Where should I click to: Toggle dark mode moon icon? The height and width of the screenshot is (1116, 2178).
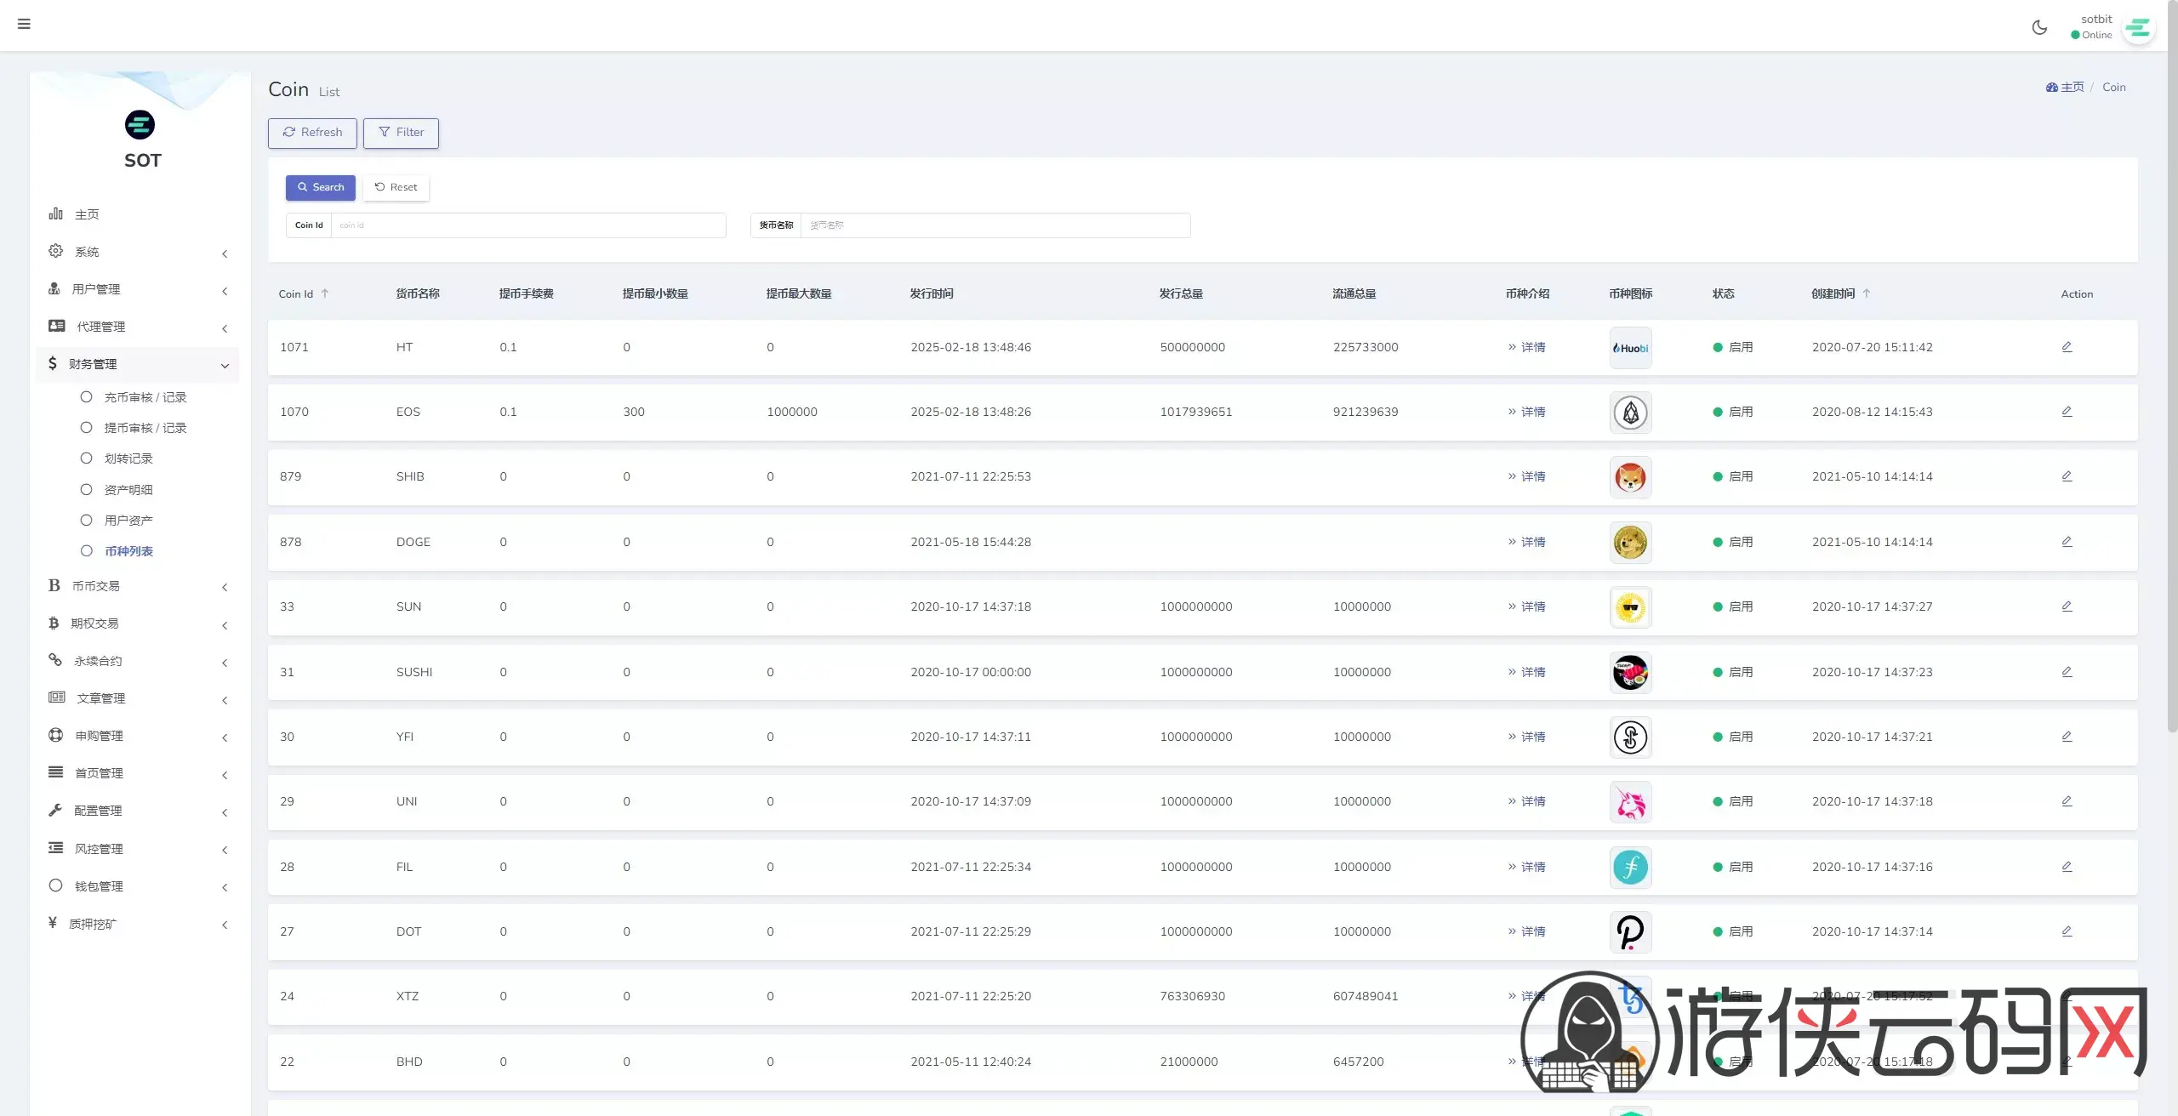click(x=2039, y=27)
